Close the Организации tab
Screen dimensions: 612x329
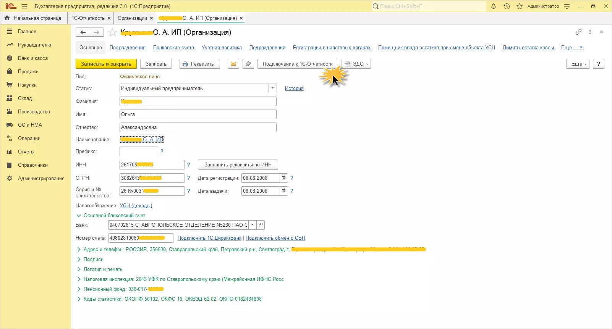(x=151, y=18)
